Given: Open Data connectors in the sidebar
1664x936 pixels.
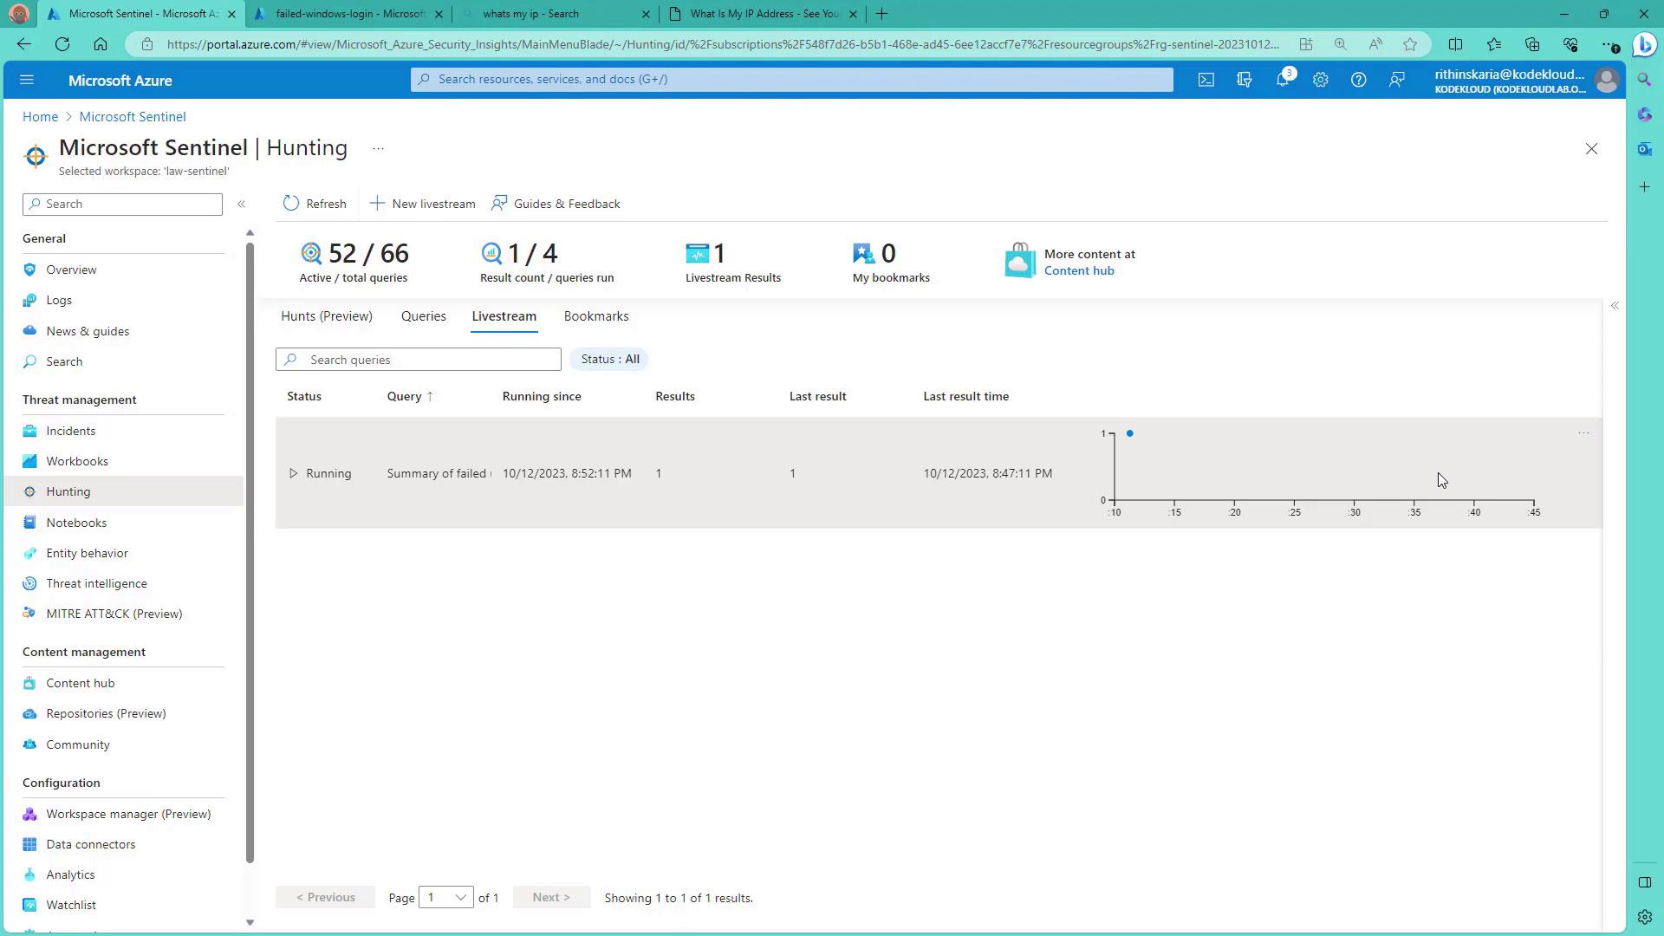Looking at the screenshot, I should click(x=90, y=844).
